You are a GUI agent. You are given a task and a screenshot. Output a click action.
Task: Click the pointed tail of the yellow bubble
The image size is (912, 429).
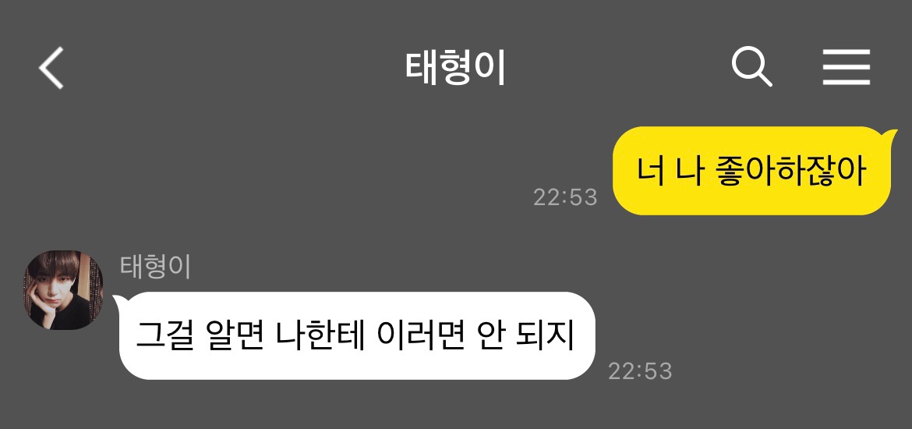[886, 137]
